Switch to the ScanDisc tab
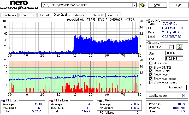This screenshot has height=115, width=189. click(113, 15)
